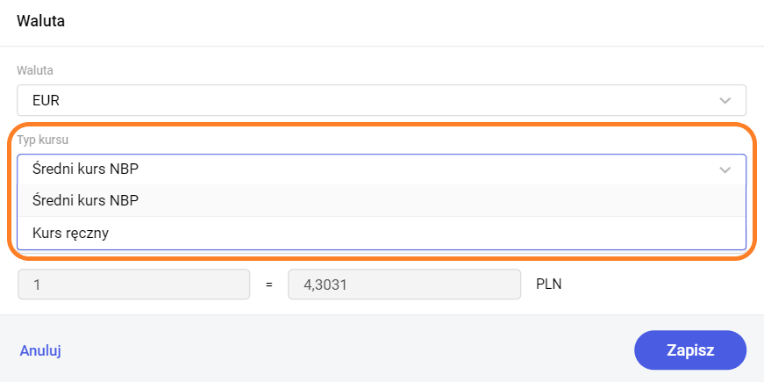Click the PLN currency label
Image resolution: width=764 pixels, height=382 pixels.
(x=550, y=285)
